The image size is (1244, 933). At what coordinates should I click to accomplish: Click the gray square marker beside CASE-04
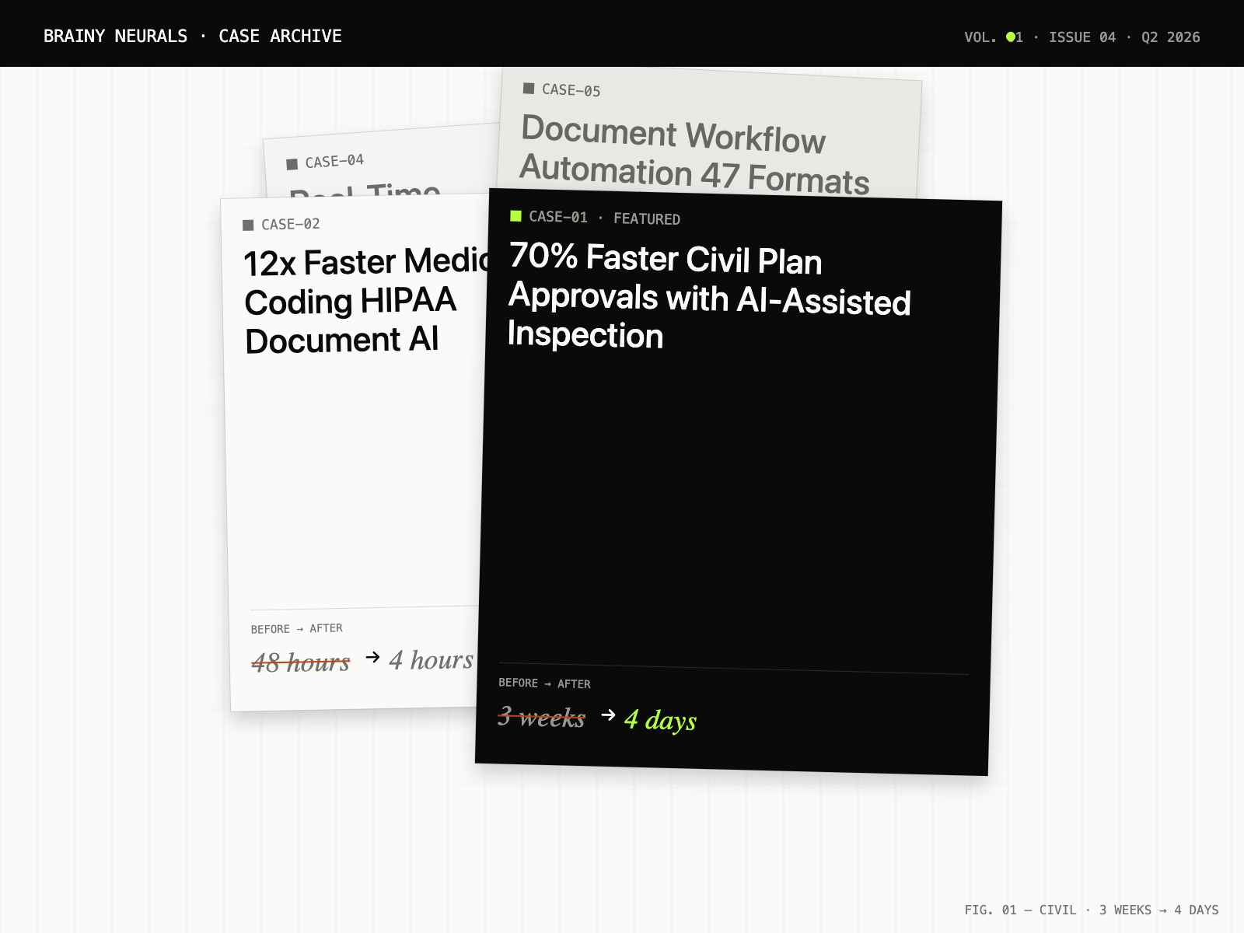pos(292,163)
